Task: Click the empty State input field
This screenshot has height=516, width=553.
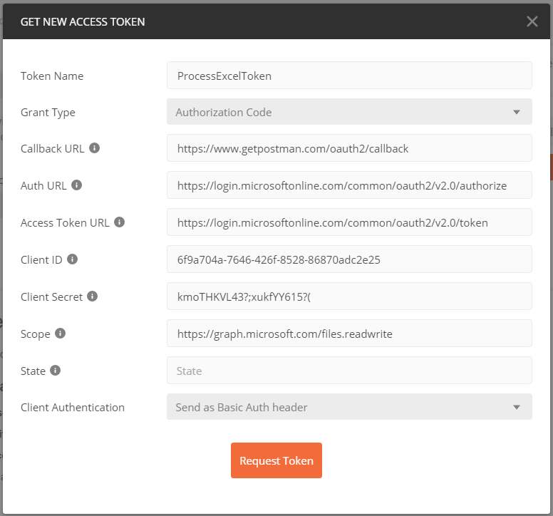Action: coord(349,371)
